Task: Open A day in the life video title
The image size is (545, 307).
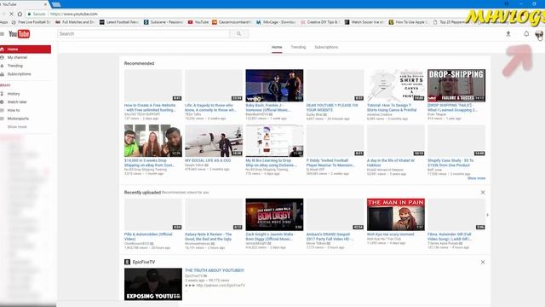Action: coord(391,163)
